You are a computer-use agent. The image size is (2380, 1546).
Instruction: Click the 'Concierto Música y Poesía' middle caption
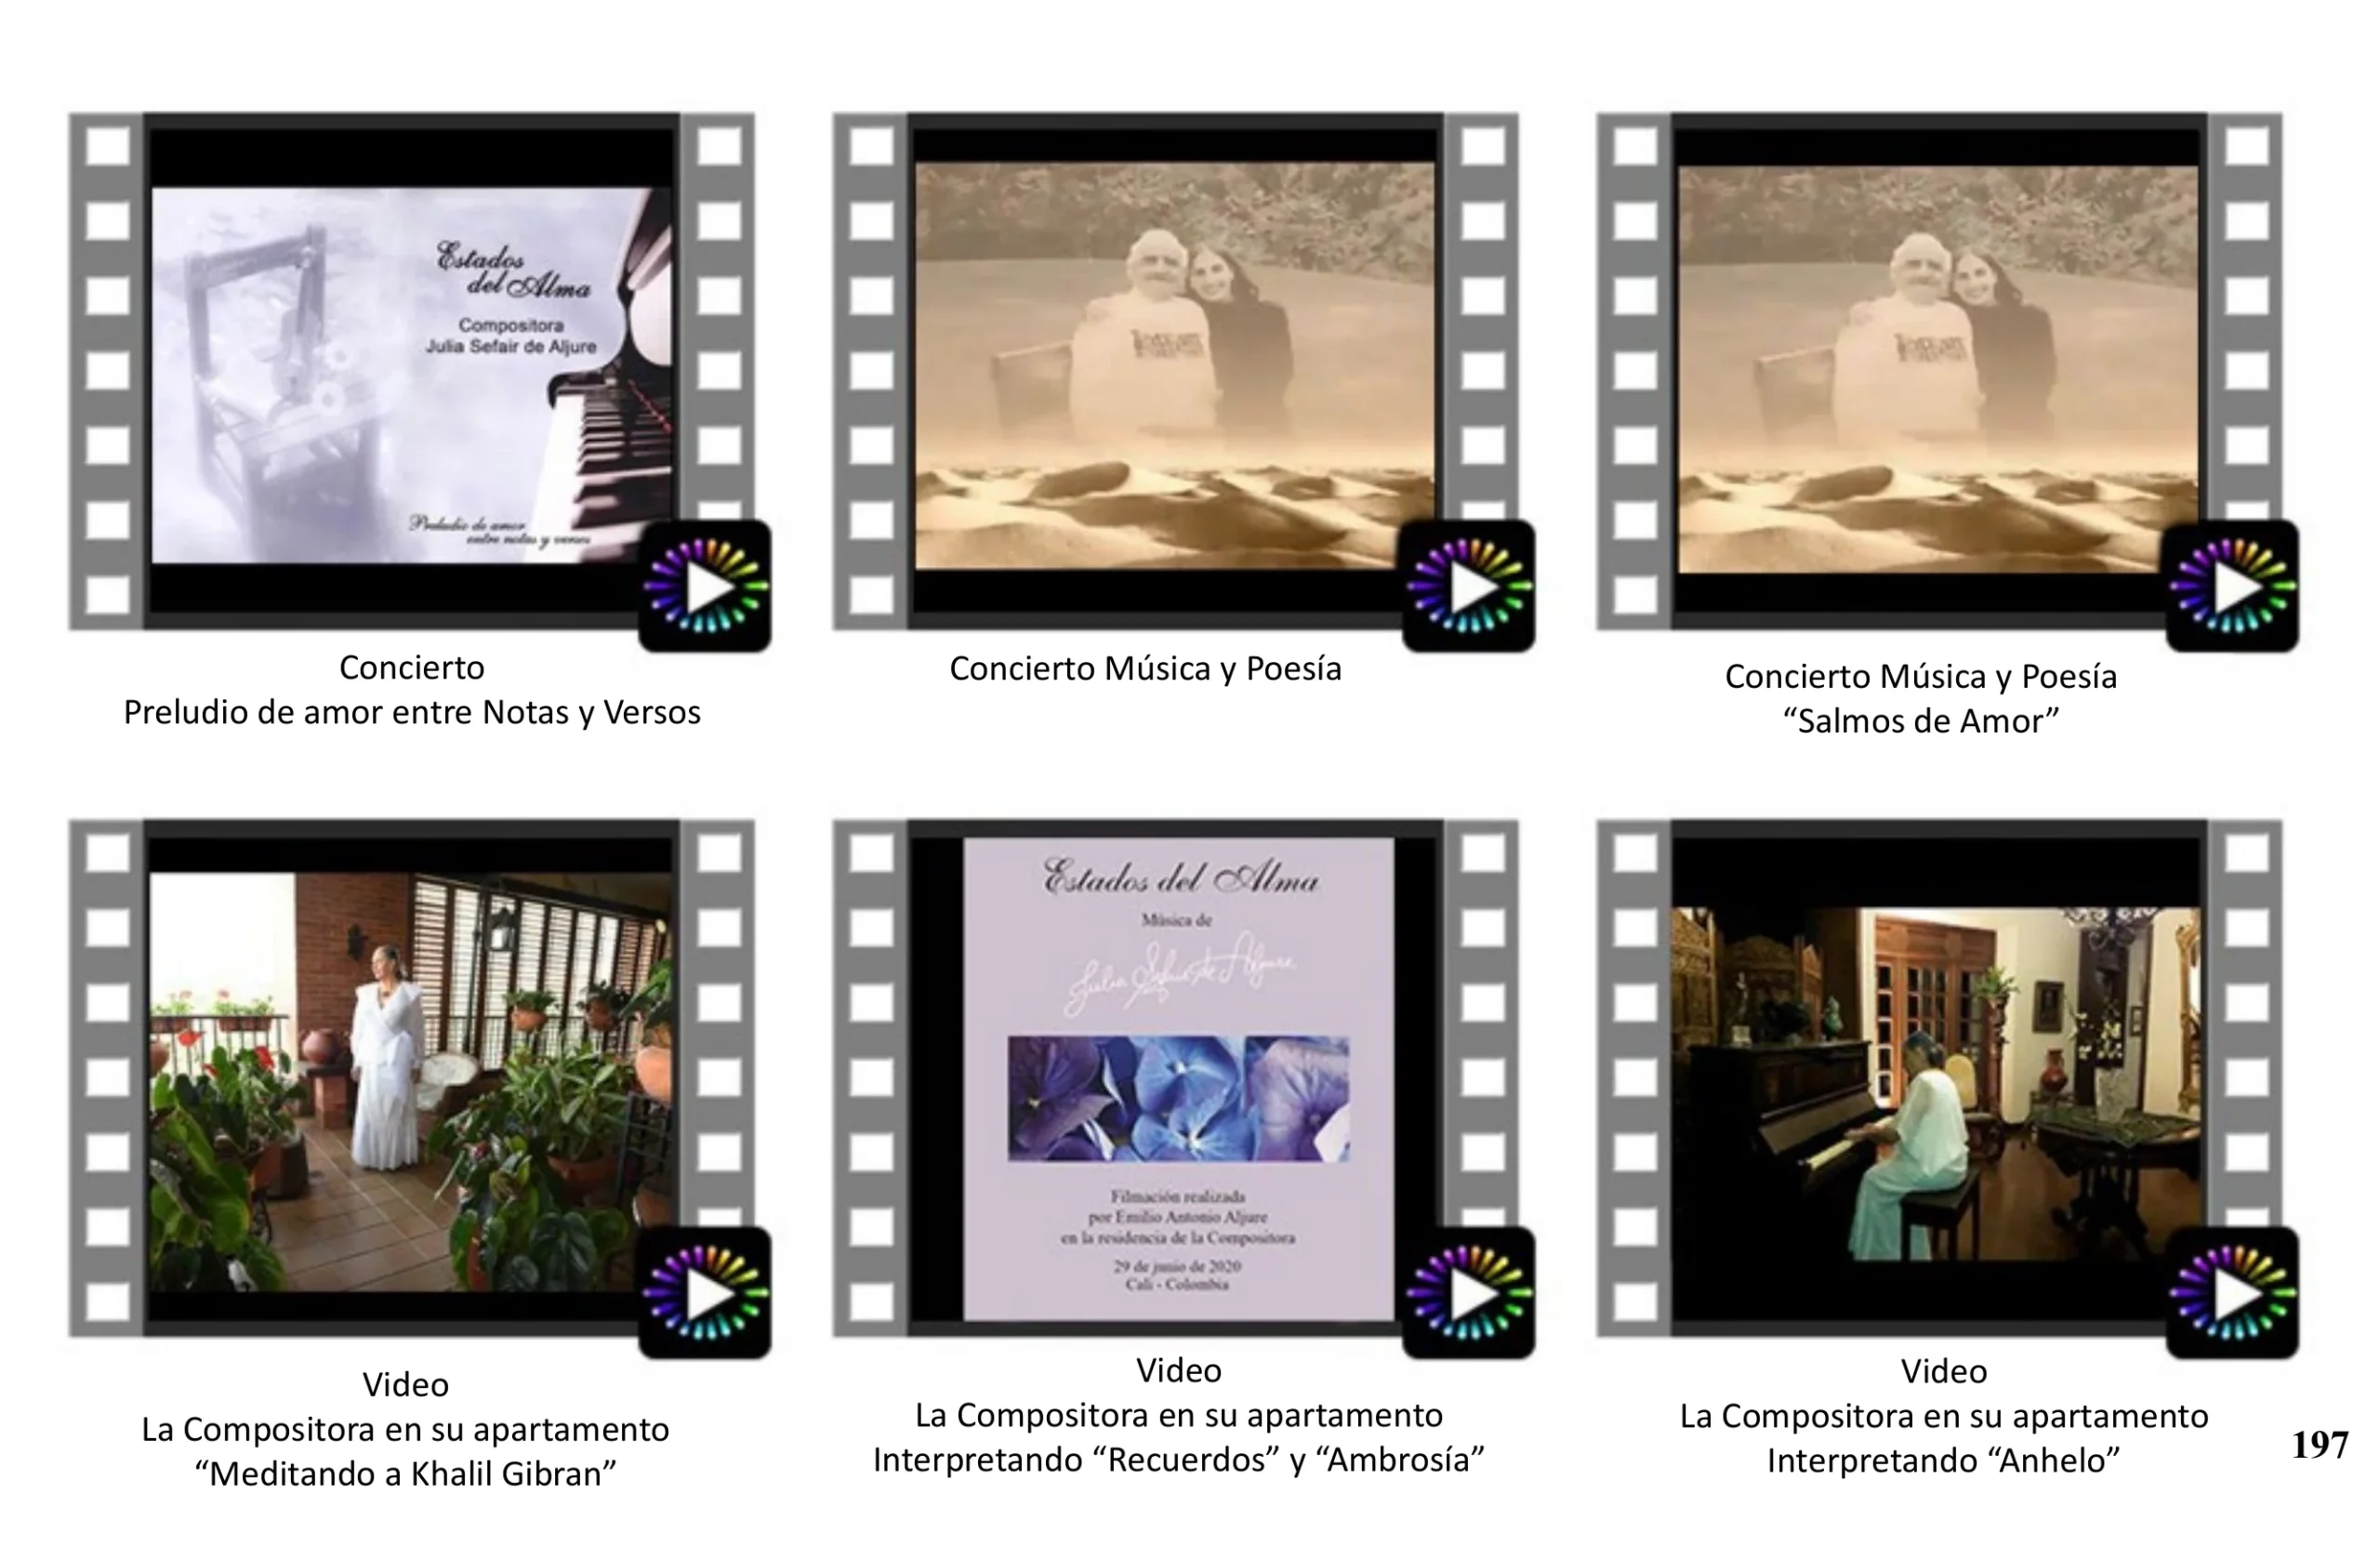click(x=1145, y=668)
